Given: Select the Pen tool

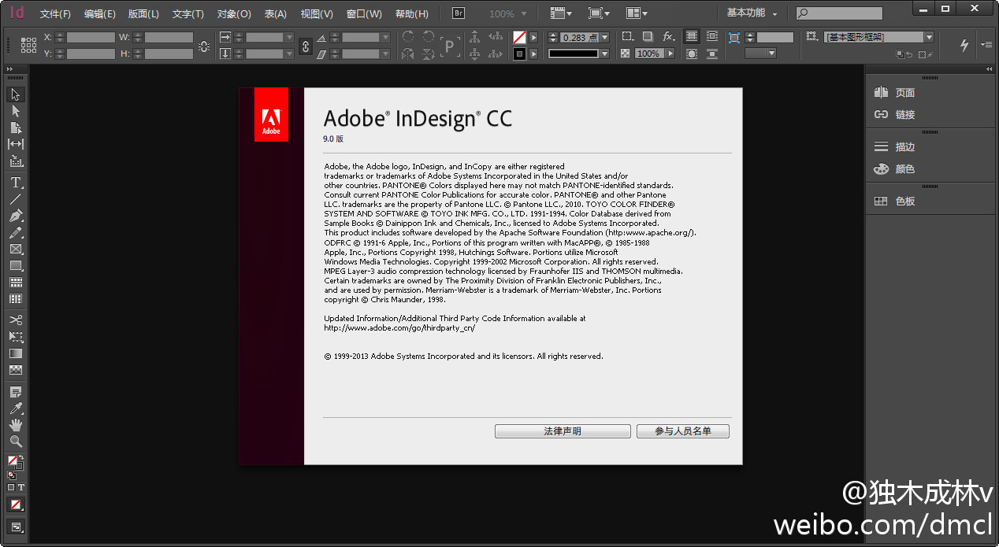Looking at the screenshot, I should [x=16, y=216].
